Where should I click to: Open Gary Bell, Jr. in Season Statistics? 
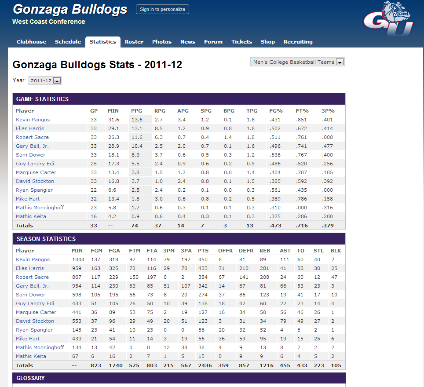32,286
